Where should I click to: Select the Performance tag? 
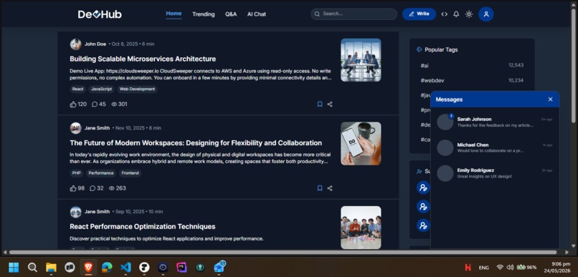click(101, 173)
